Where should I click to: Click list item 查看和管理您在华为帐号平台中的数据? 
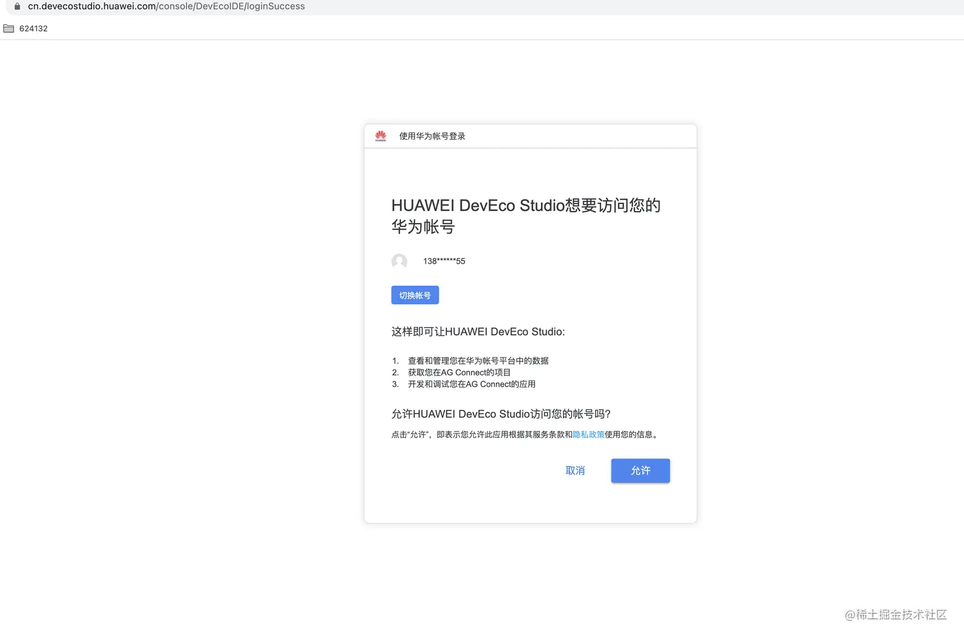click(478, 361)
